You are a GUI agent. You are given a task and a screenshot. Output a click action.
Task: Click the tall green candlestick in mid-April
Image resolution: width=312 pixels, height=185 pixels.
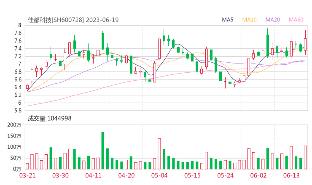103,41
